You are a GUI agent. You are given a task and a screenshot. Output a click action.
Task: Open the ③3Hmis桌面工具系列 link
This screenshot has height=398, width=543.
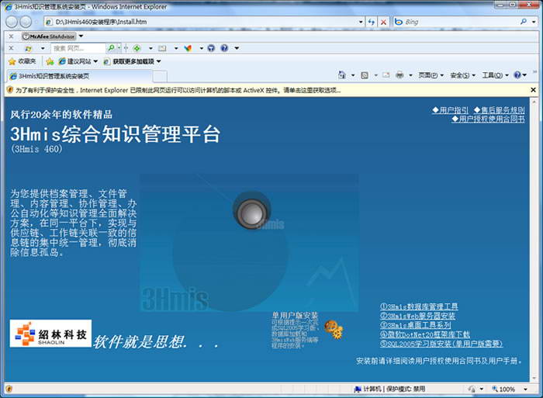pos(415,325)
